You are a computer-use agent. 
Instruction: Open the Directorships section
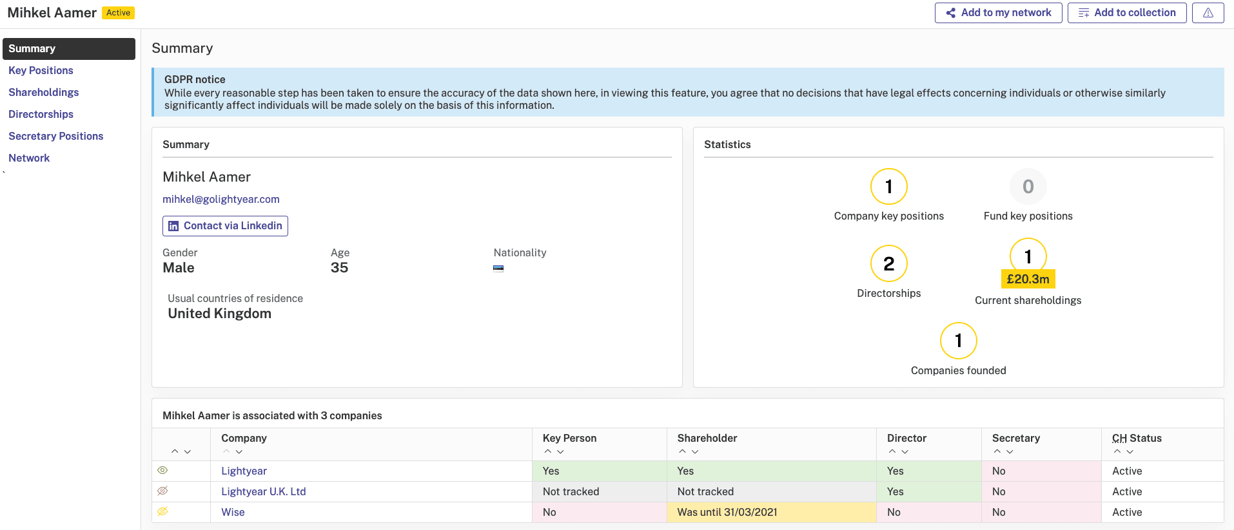coord(41,115)
